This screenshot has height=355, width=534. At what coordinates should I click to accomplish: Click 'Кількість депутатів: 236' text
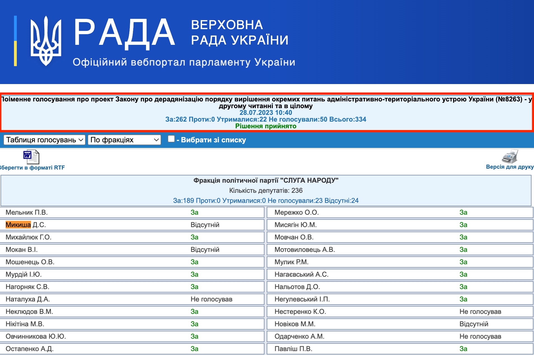[266, 191]
